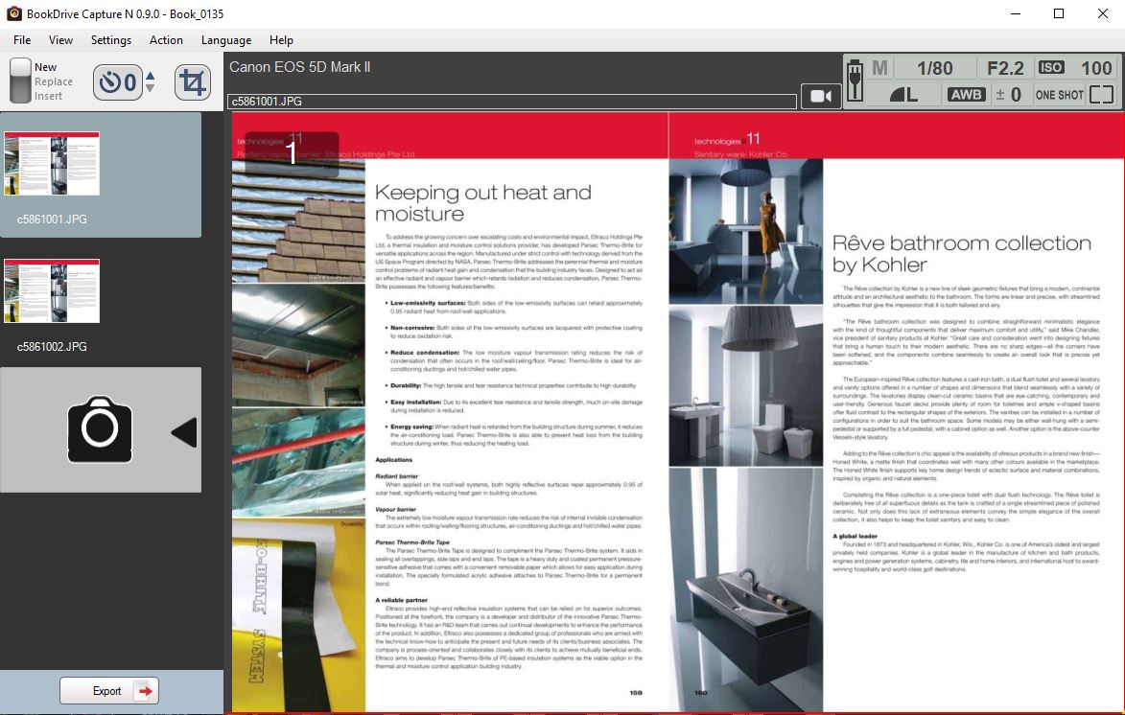Open the Action menu
The height and width of the screenshot is (715, 1125).
coord(166,40)
